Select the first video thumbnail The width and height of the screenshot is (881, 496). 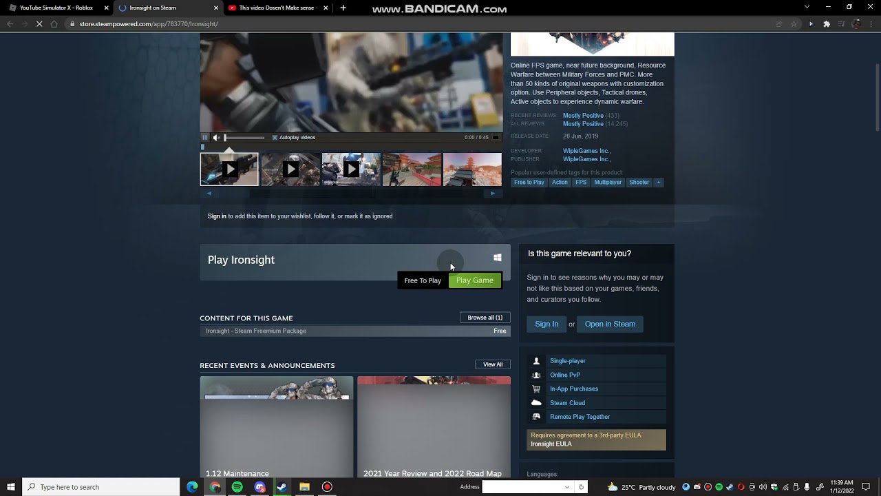click(x=229, y=169)
